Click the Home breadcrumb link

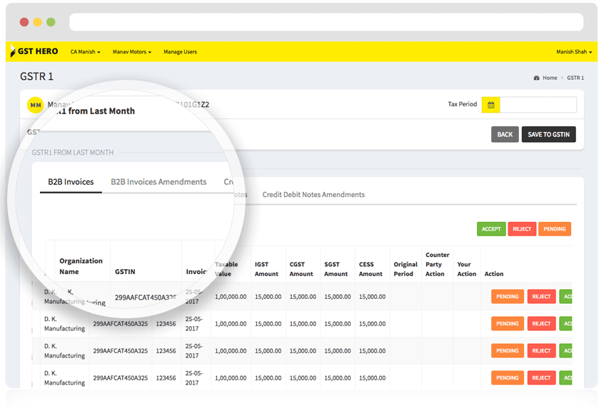click(x=550, y=78)
